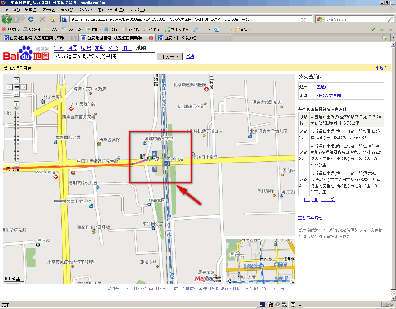Open the ファイル (File) menu

[x=11, y=10]
